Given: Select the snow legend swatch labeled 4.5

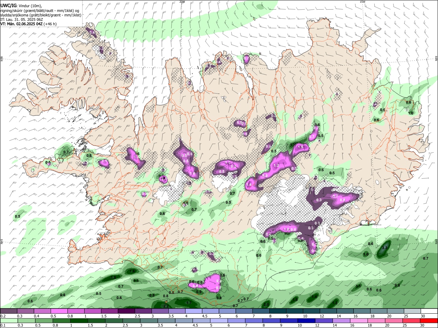Looking at the screenshot, I should (x=210, y=311).
